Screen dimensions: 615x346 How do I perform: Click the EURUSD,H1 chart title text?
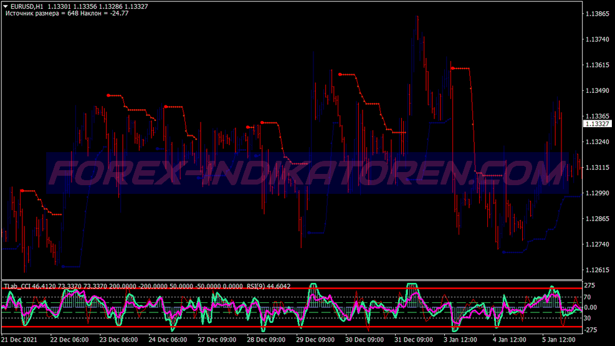tap(27, 7)
